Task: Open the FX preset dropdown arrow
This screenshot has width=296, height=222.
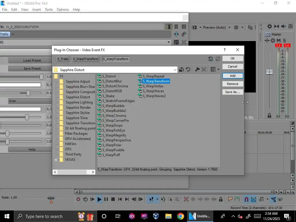Action: tap(169, 42)
